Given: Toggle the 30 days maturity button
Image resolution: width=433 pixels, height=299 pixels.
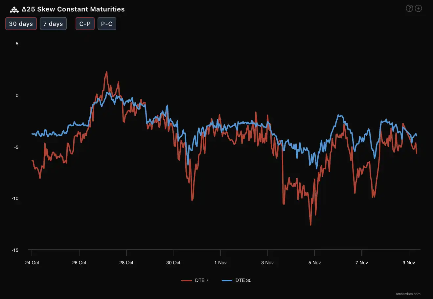Looking at the screenshot, I should 21,24.
